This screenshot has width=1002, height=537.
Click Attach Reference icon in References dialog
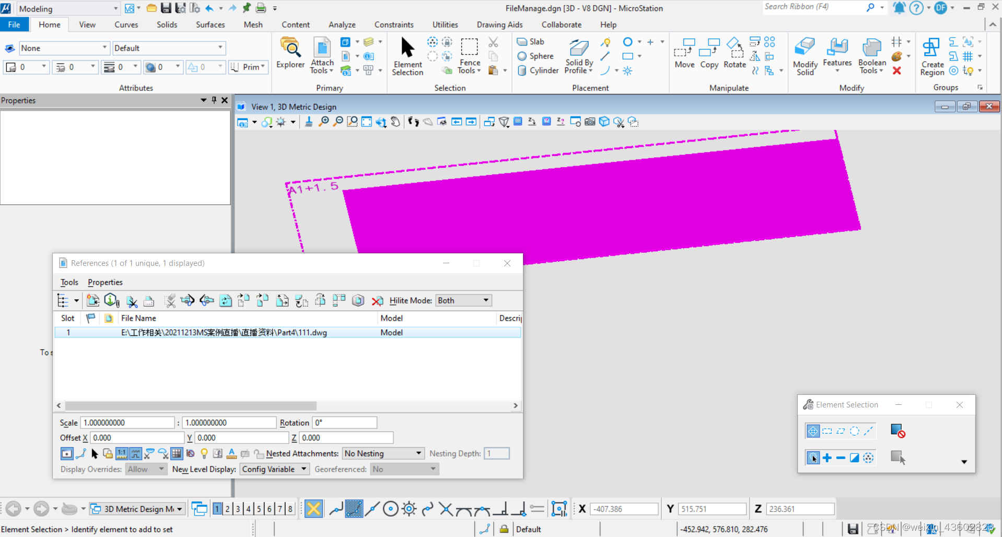point(93,300)
